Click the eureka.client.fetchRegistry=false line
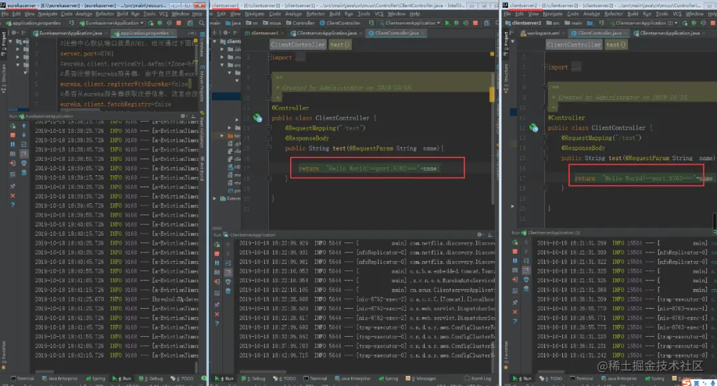This screenshot has width=717, height=386. pyautogui.click(x=116, y=104)
